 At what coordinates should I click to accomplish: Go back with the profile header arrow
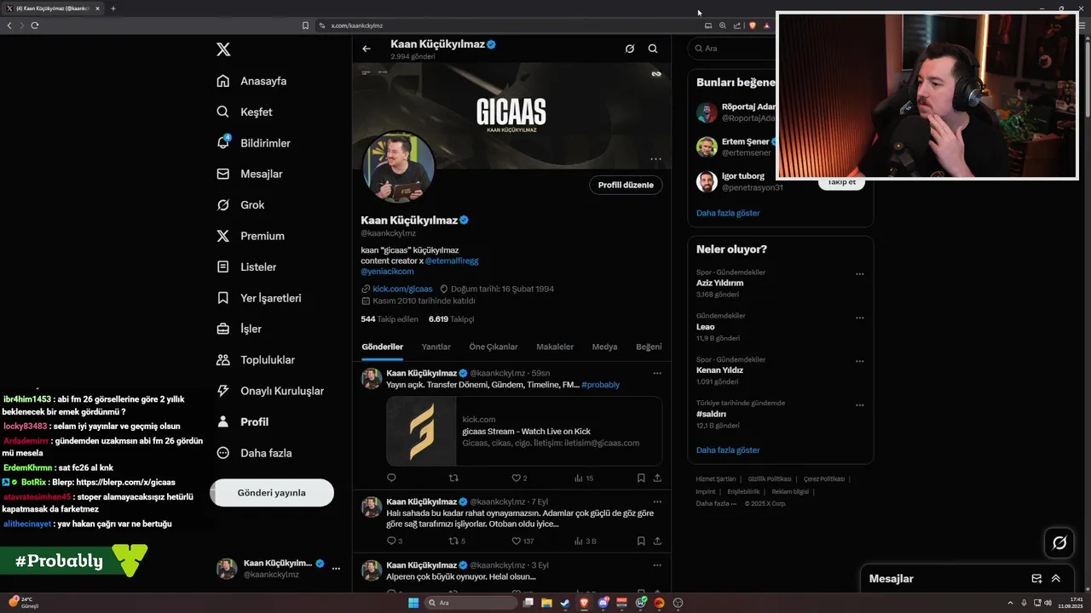pyautogui.click(x=367, y=49)
